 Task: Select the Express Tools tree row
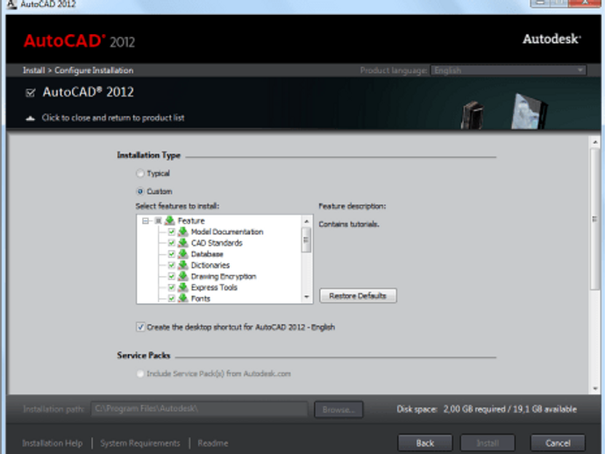tap(214, 287)
